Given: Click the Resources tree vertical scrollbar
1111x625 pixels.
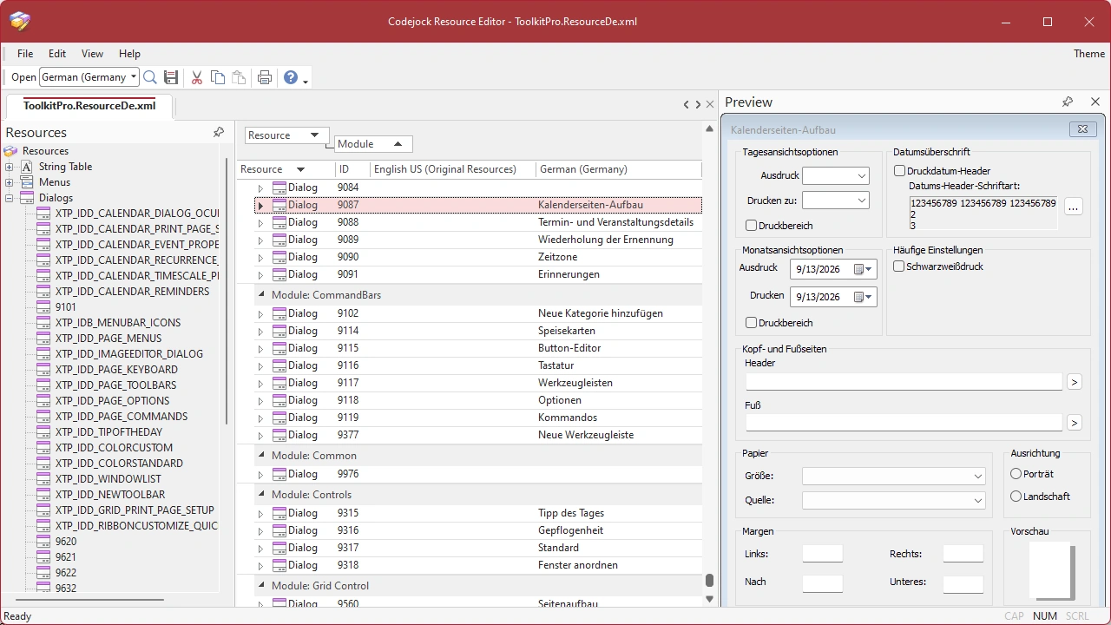Looking at the screenshot, I should pos(227,291).
